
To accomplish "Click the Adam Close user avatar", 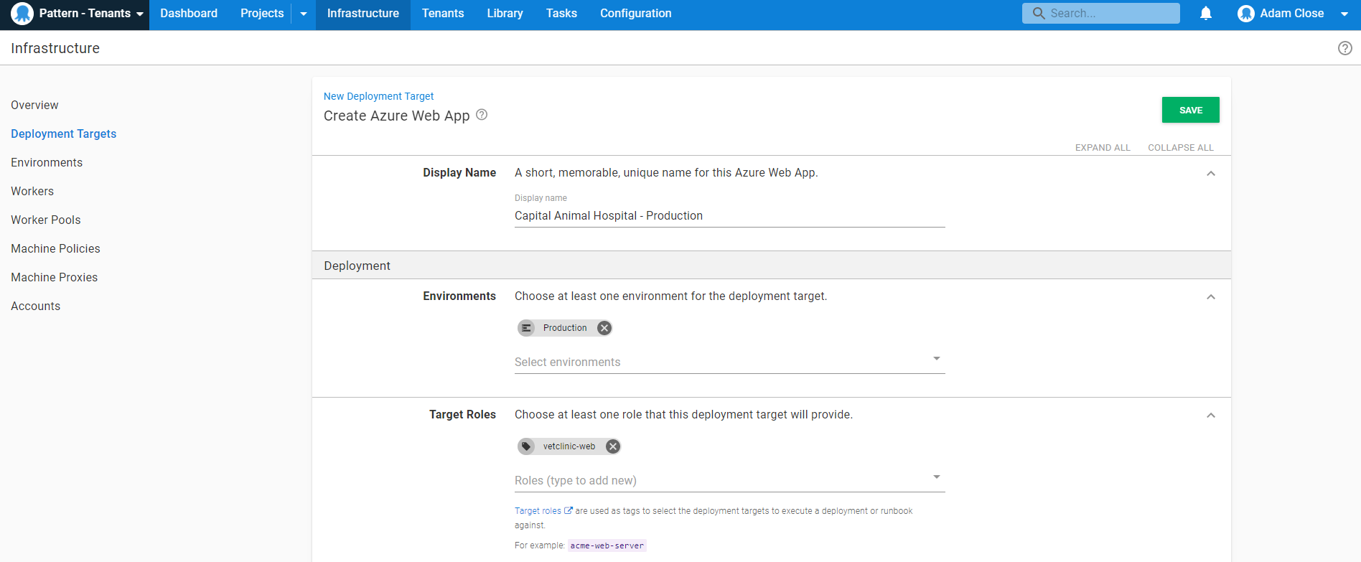I will (1245, 14).
